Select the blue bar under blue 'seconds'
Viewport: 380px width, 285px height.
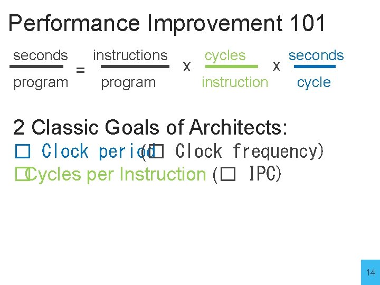tap(314, 67)
